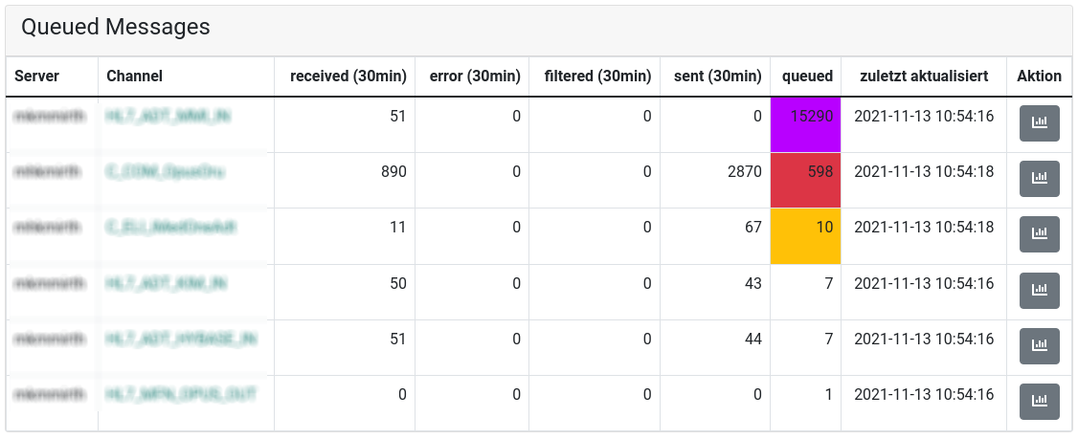Select the yellow queued cell showing 10

pos(806,235)
